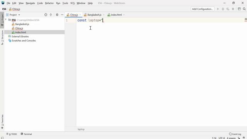Screen dimensions: 247x139
Task: Click the Add Configuration button
Action: (x=202, y=9)
